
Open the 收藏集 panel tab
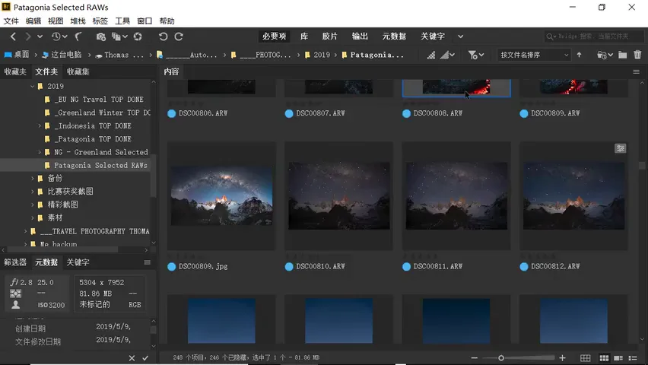point(78,71)
